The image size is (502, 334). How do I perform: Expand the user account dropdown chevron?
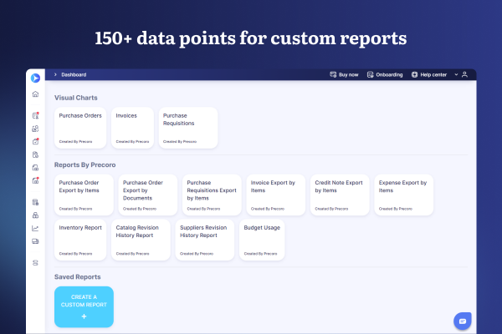coord(456,74)
